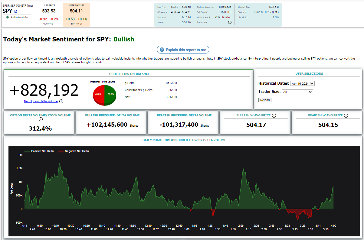Click the Low/Hi range 502.21 - 506.50
Image resolution: width=364 pixels, height=240 pixels.
(x=181, y=7)
